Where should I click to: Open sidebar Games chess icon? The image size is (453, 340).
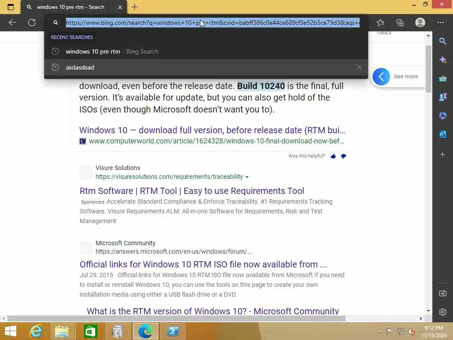[x=442, y=97]
